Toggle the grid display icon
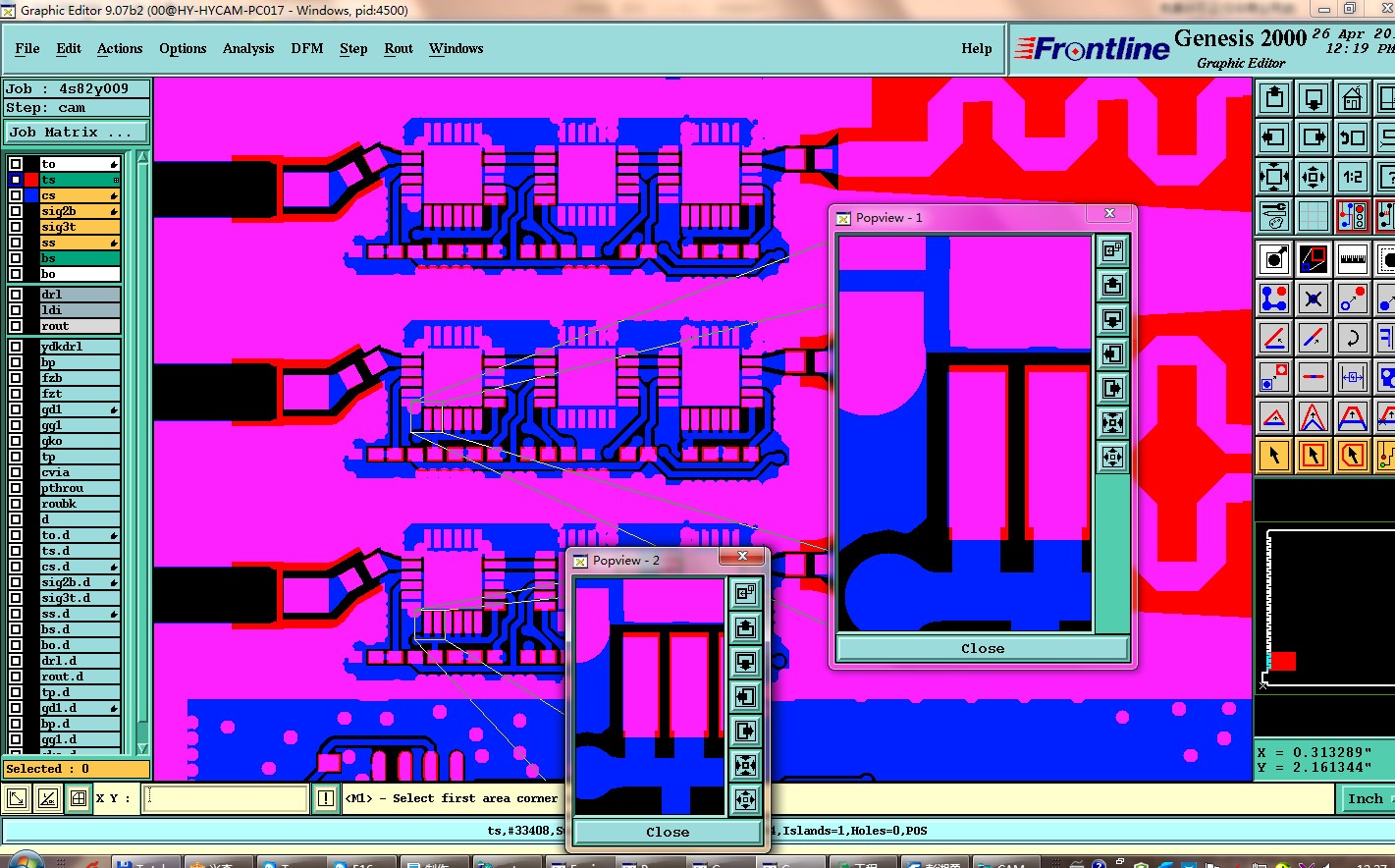The width and height of the screenshot is (1395, 868). pos(1314,215)
